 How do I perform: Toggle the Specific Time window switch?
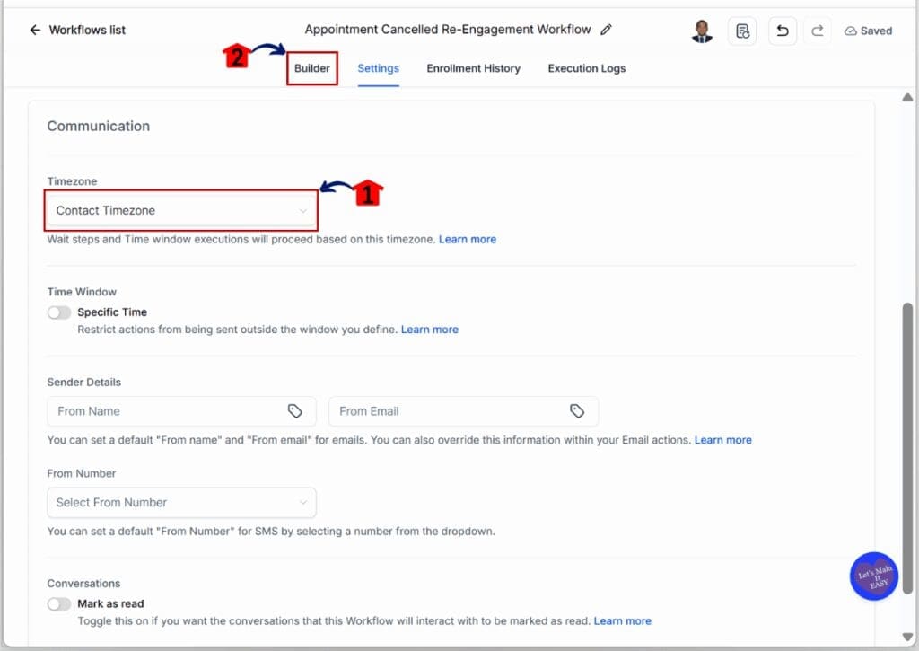tap(59, 312)
